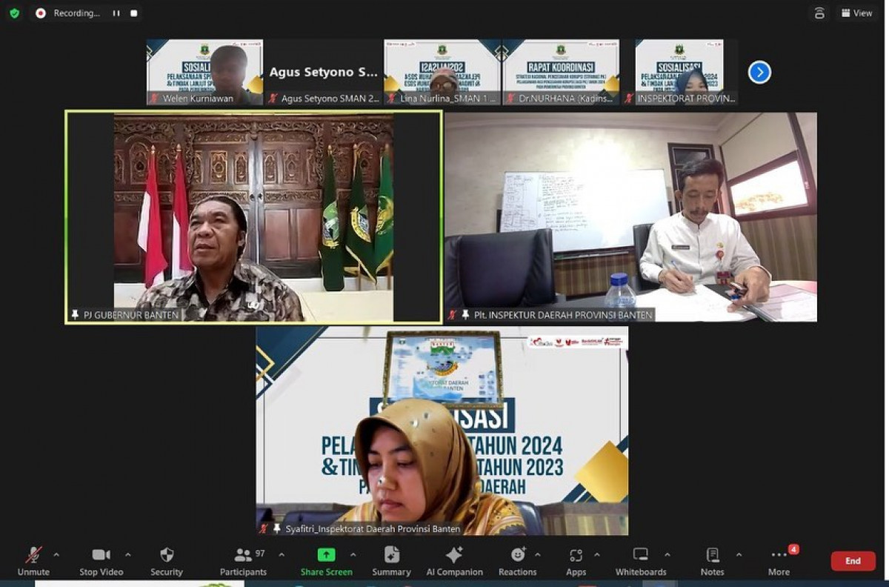
Task: Launch the AI Companion icon
Action: [x=454, y=554]
